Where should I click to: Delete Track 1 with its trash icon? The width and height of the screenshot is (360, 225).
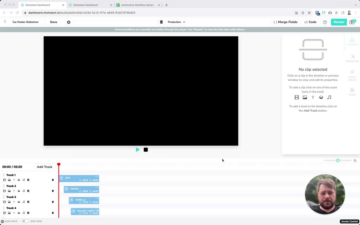pyautogui.click(x=53, y=180)
